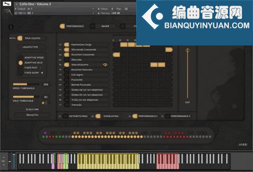The width and height of the screenshot is (253, 172).
Task: Click the last grid cell in Sforzando Crescendo row
Action: pos(169,50)
